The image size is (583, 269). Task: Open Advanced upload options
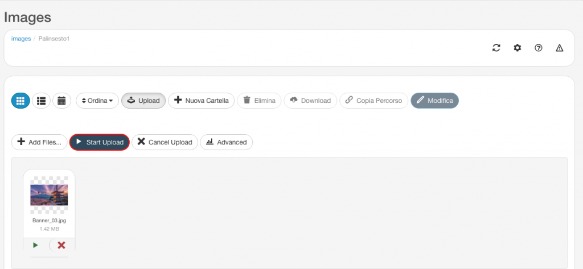227,142
